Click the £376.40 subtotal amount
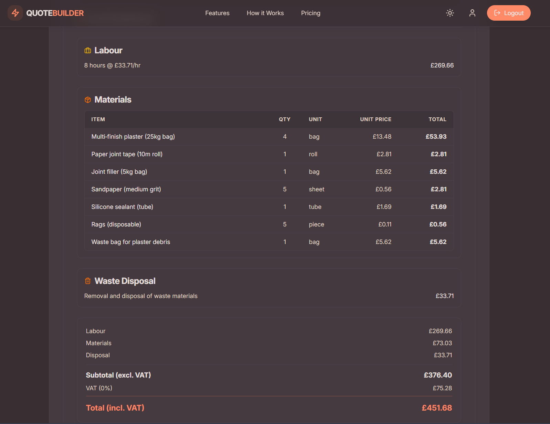The width and height of the screenshot is (550, 424). pos(438,375)
